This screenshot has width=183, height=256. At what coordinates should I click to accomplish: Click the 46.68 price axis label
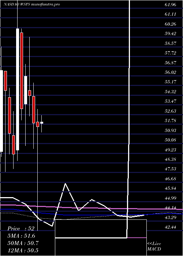pyautogui.click(x=171, y=178)
